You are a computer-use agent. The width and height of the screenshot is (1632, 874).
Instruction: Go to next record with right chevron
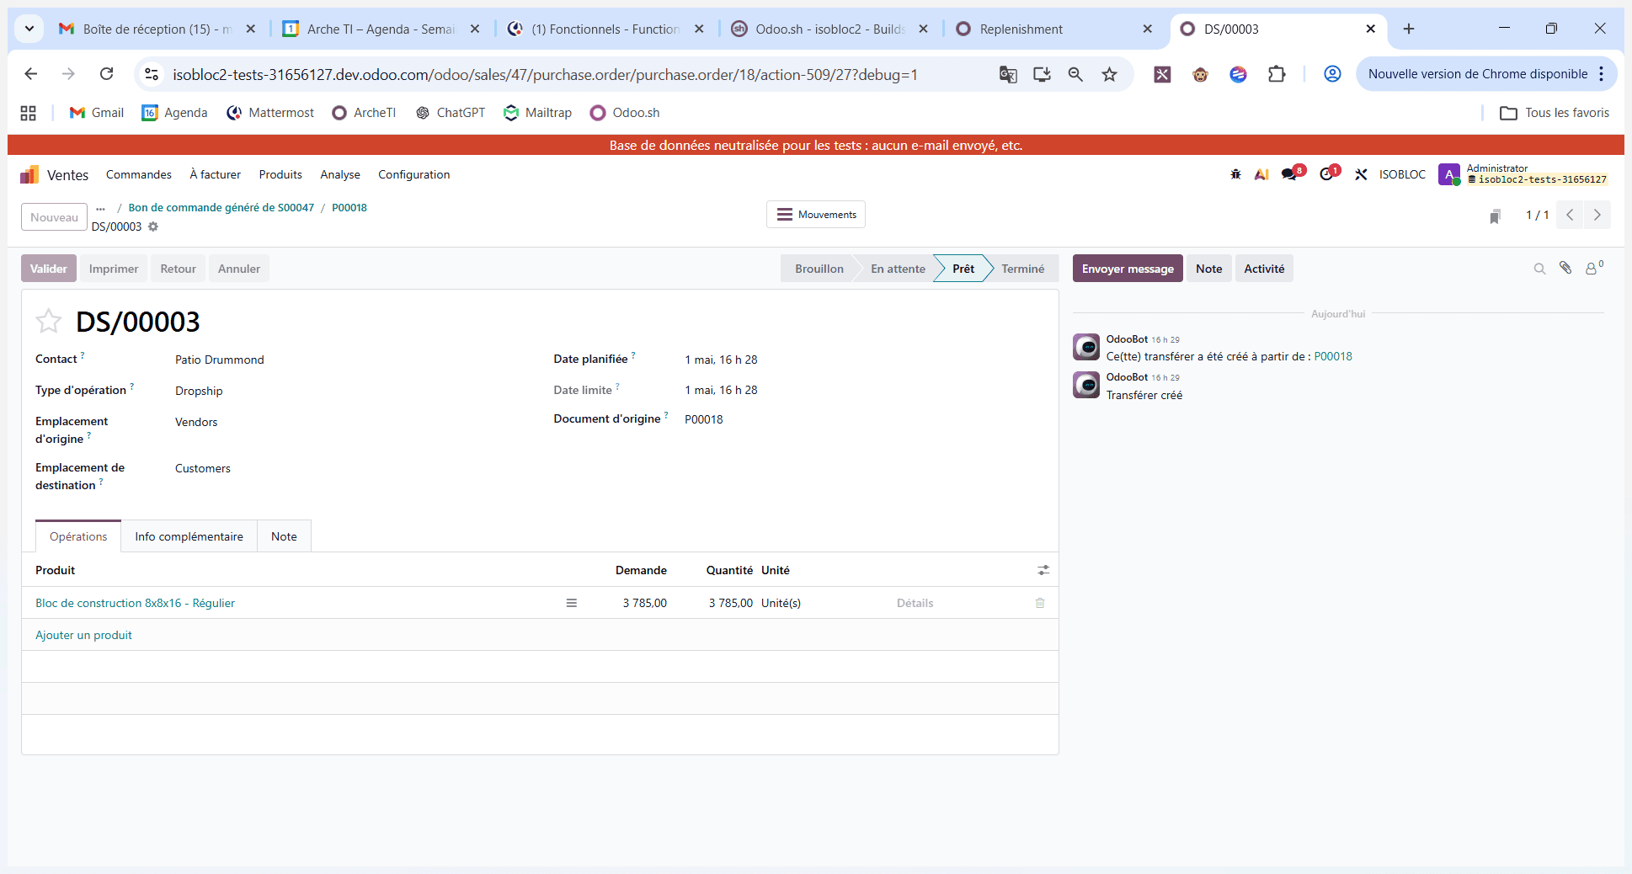coord(1597,215)
